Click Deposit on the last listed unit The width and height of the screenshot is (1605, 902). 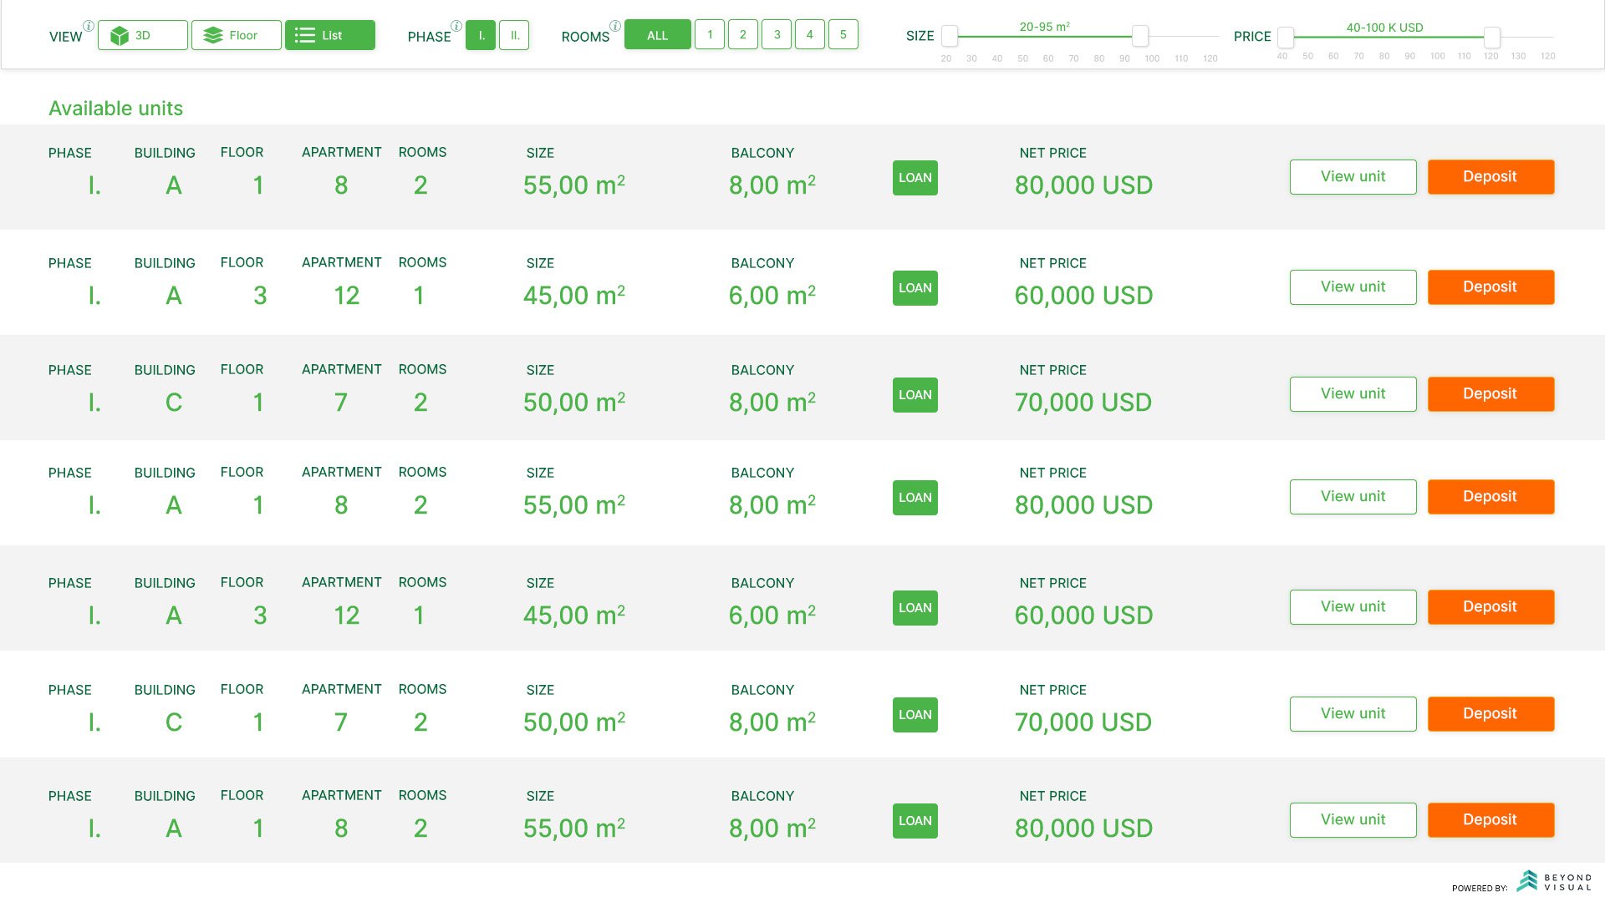click(x=1490, y=820)
